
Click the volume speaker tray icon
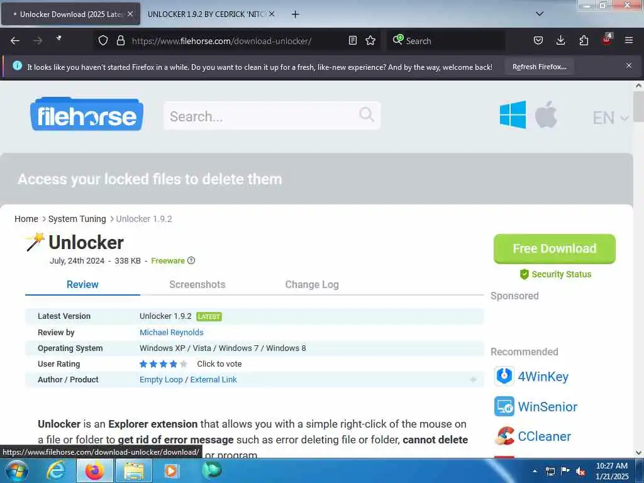pyautogui.click(x=580, y=472)
